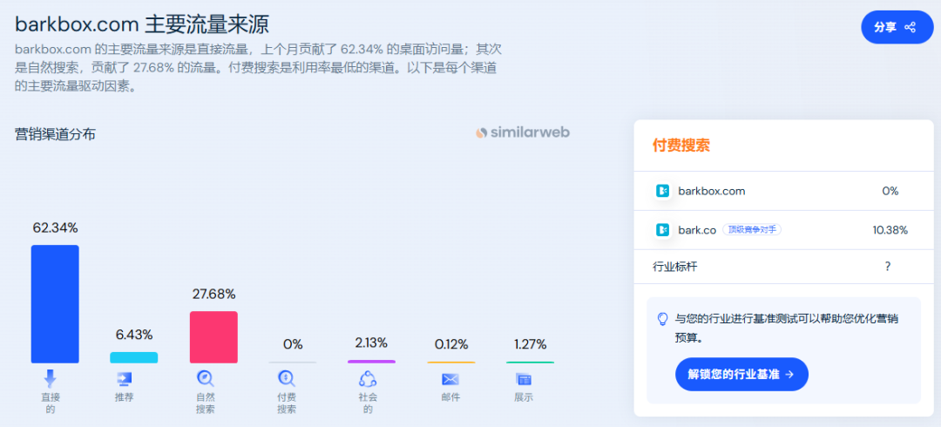Click the blue 62.34% direct bar
The image size is (941, 427).
(55, 304)
